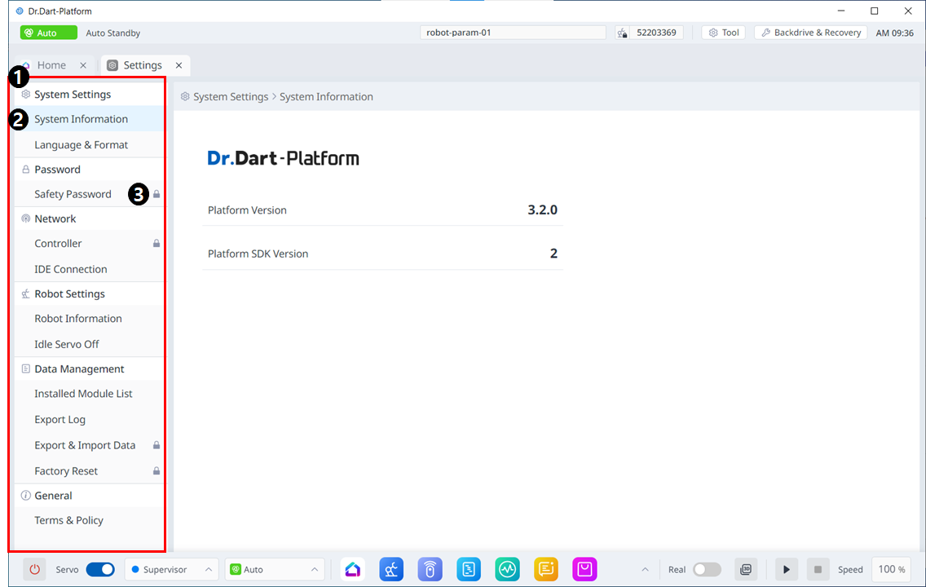Launch the blue robot arm module
Screen dimensions: 926x587
[x=391, y=569]
